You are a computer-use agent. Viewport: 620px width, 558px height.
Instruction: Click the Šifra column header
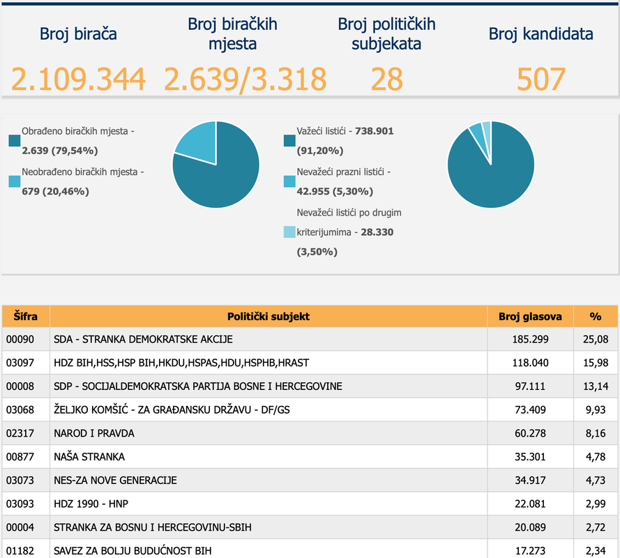[26, 317]
